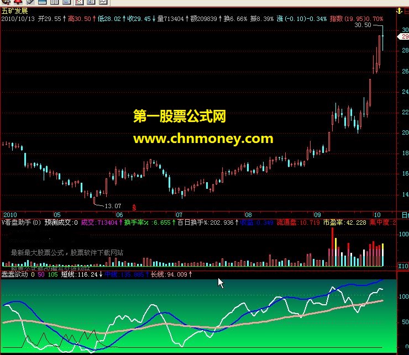
Task: Click the 短线:116.24 indicator value
Action: [x=79, y=274]
